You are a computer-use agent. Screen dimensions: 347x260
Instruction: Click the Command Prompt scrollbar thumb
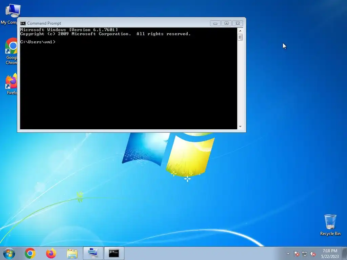tap(240, 37)
